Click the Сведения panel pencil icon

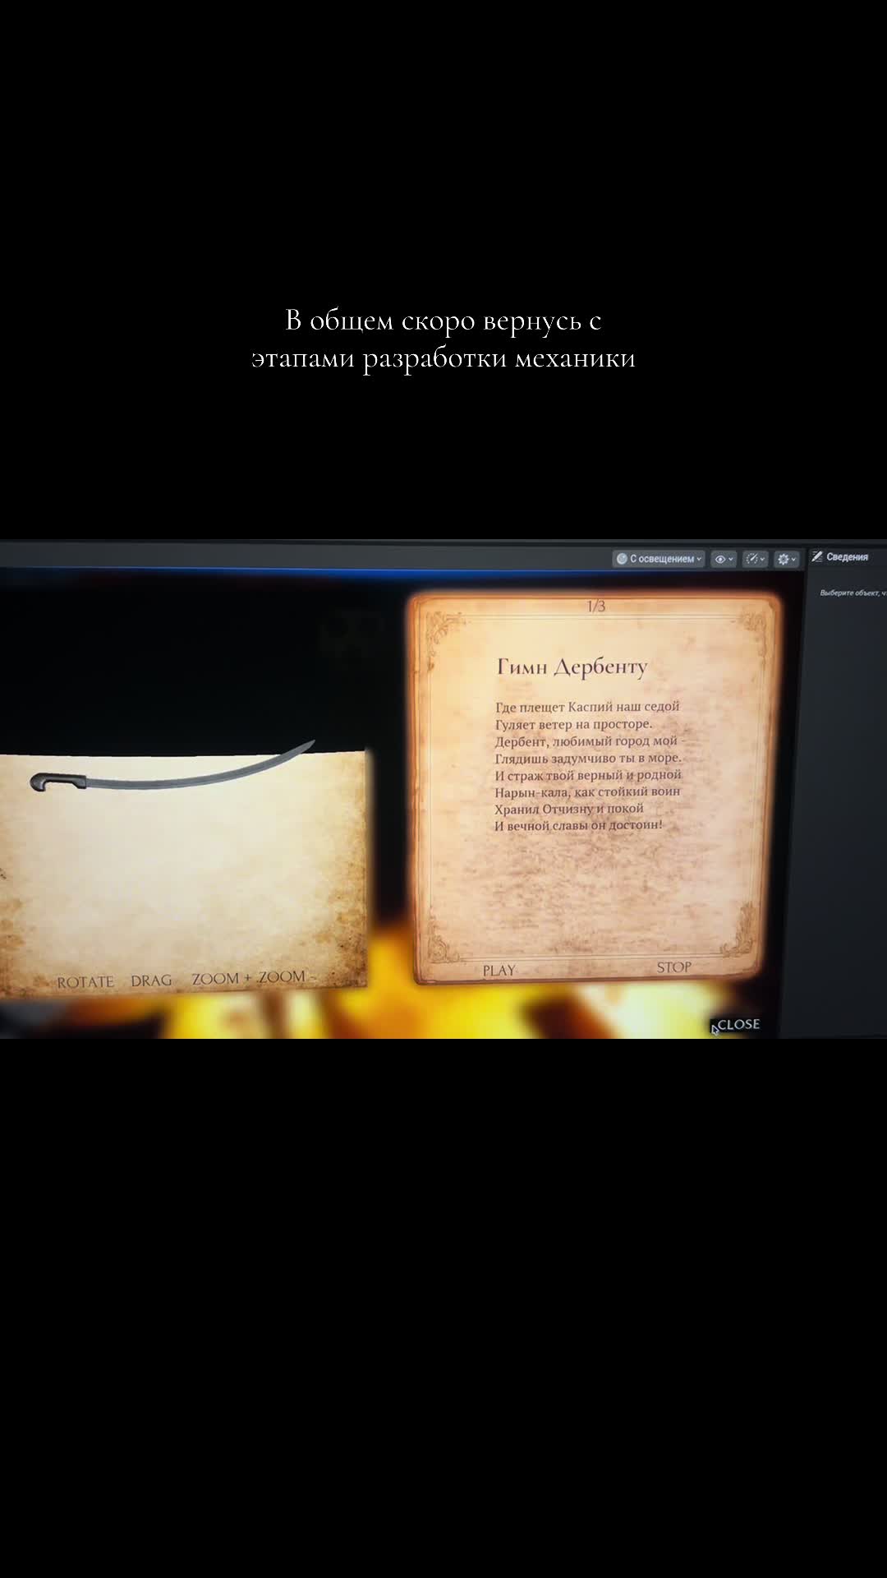coord(817,557)
